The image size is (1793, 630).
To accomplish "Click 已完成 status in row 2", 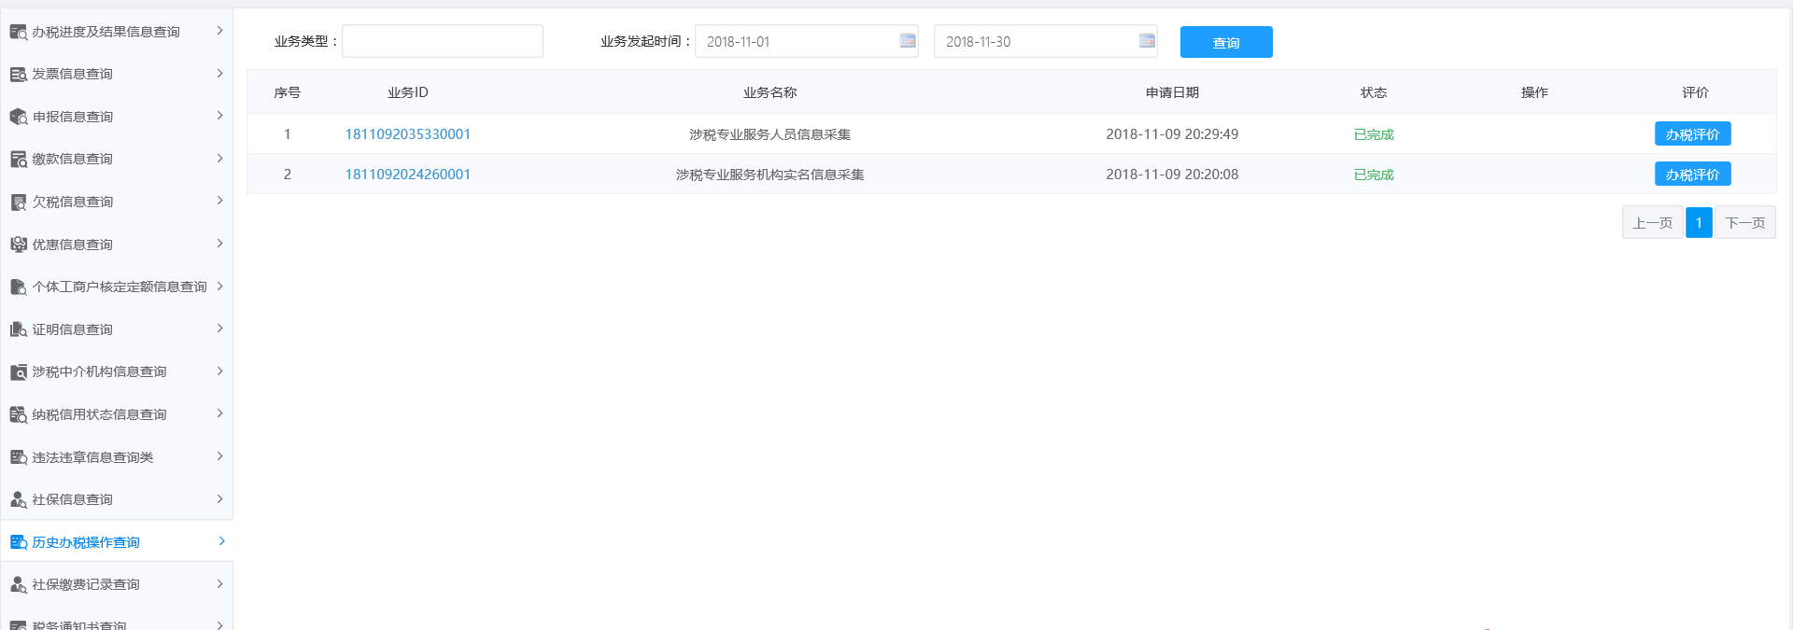I will pos(1374,175).
